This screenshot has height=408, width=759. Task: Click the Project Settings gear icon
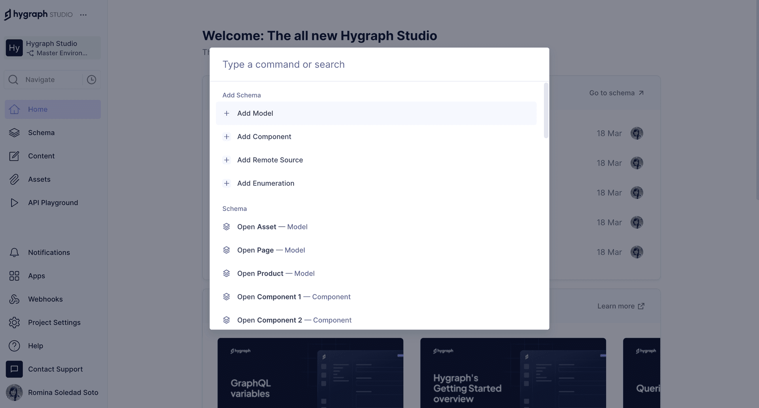(x=14, y=322)
